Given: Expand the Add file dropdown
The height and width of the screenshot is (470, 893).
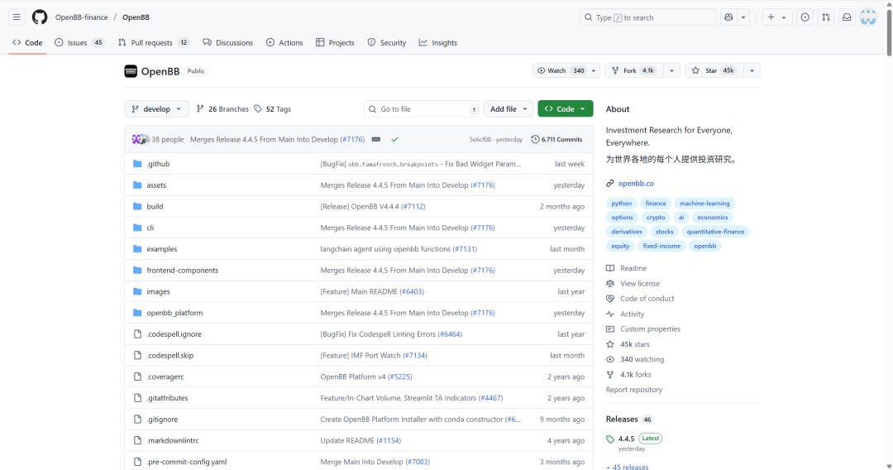Looking at the screenshot, I should point(509,109).
